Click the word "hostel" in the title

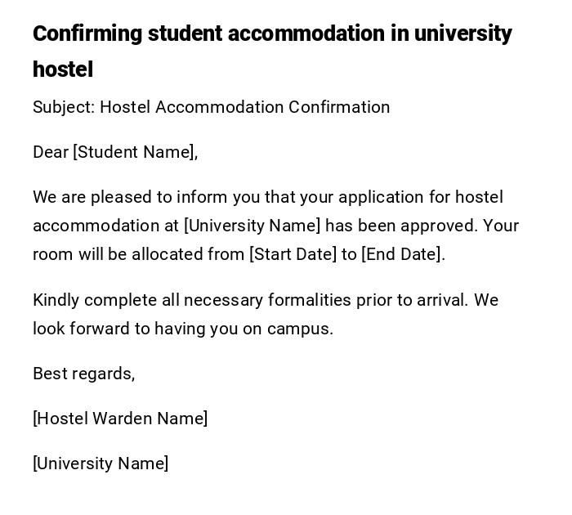tap(63, 69)
